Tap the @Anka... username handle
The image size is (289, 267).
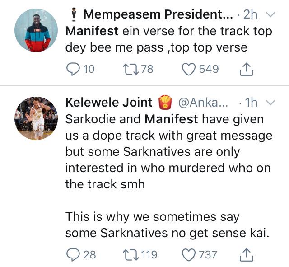[203, 103]
